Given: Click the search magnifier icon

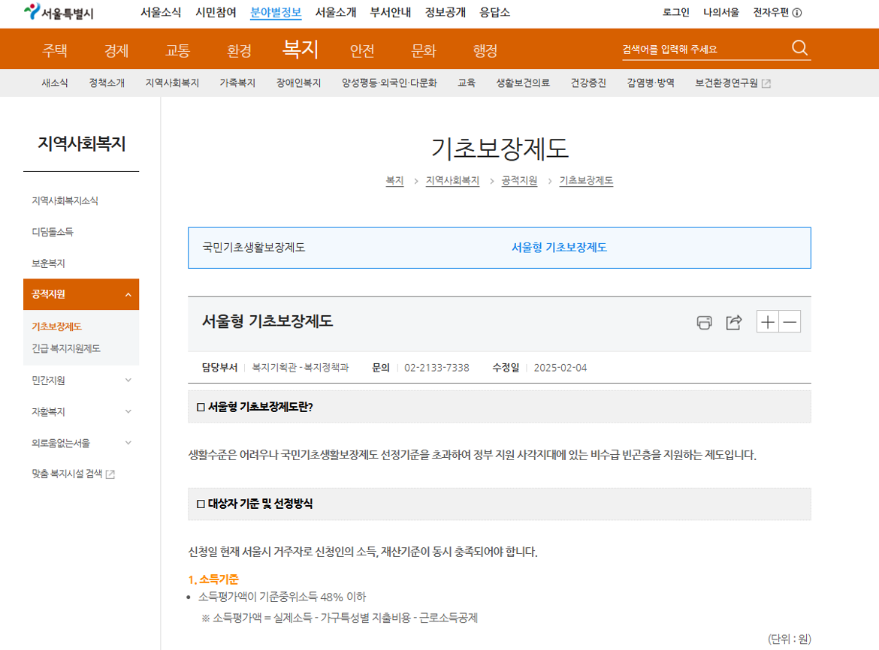Looking at the screenshot, I should [799, 49].
